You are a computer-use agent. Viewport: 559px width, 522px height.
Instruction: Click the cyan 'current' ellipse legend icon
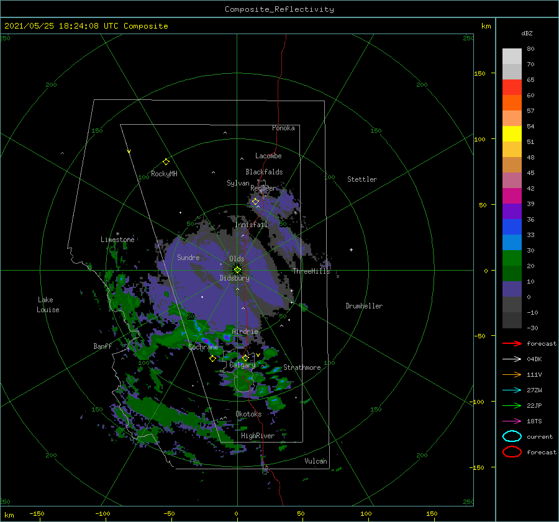pyautogui.click(x=512, y=436)
